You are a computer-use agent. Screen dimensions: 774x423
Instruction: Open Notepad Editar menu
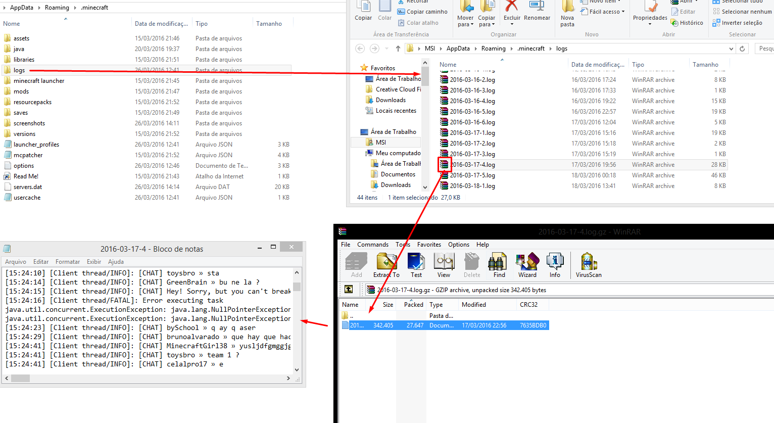[x=41, y=262]
